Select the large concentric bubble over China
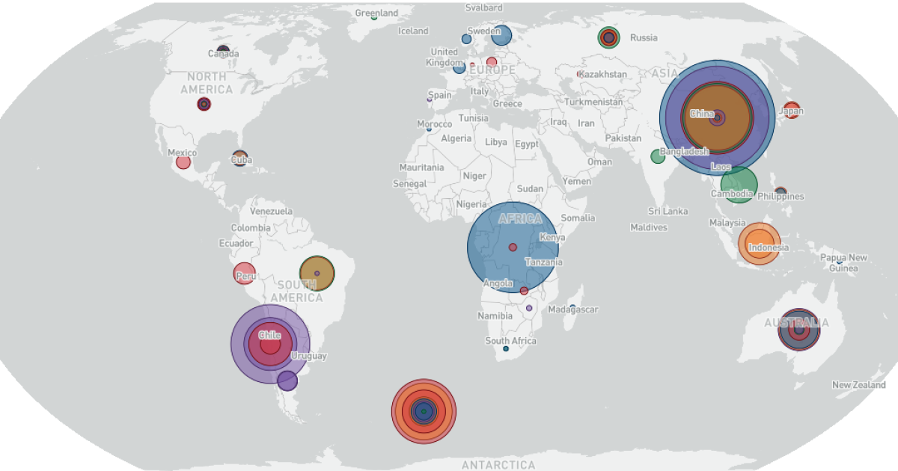Screen dimensions: 898x471 click(718, 116)
